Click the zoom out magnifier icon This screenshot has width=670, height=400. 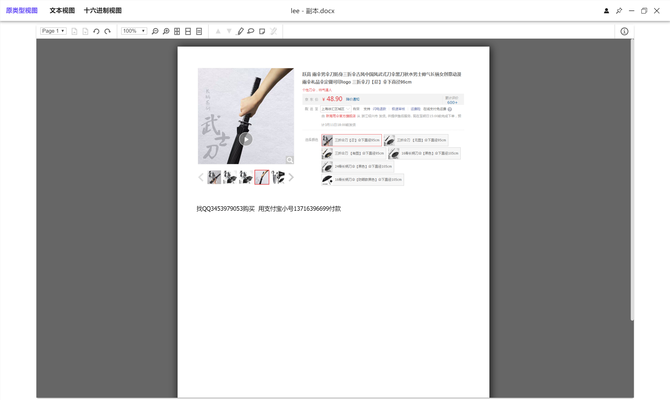coord(155,31)
